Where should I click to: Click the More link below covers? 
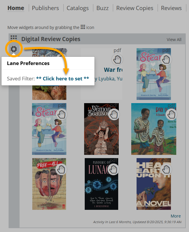coord(176,216)
